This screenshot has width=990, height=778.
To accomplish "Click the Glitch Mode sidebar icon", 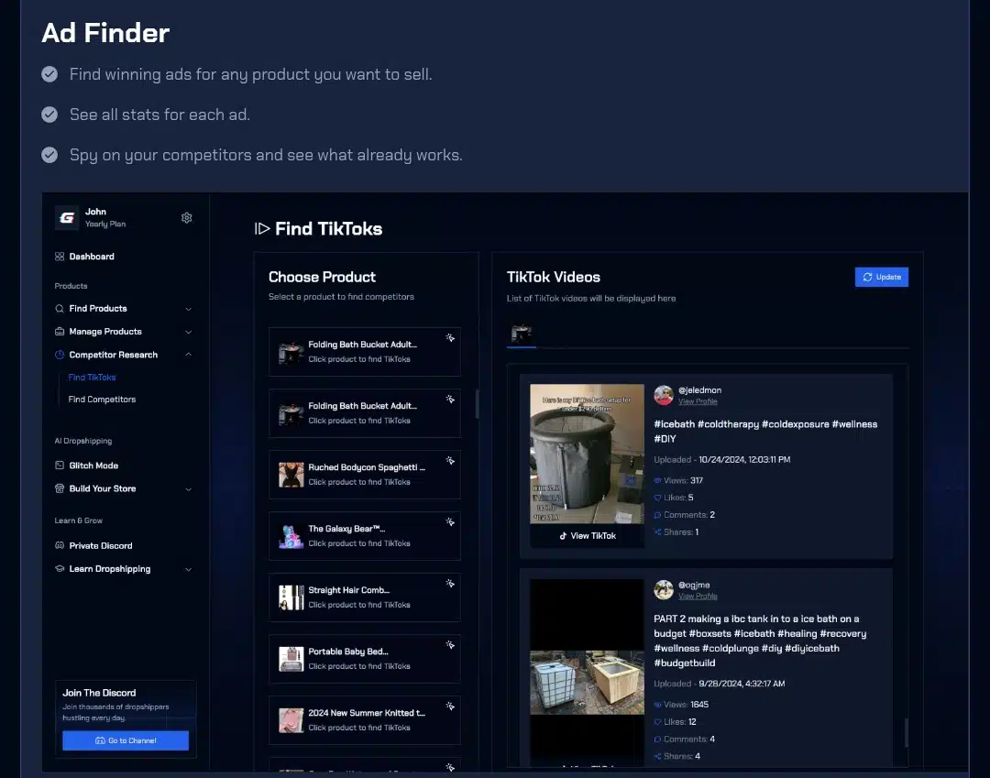I will pos(60,466).
